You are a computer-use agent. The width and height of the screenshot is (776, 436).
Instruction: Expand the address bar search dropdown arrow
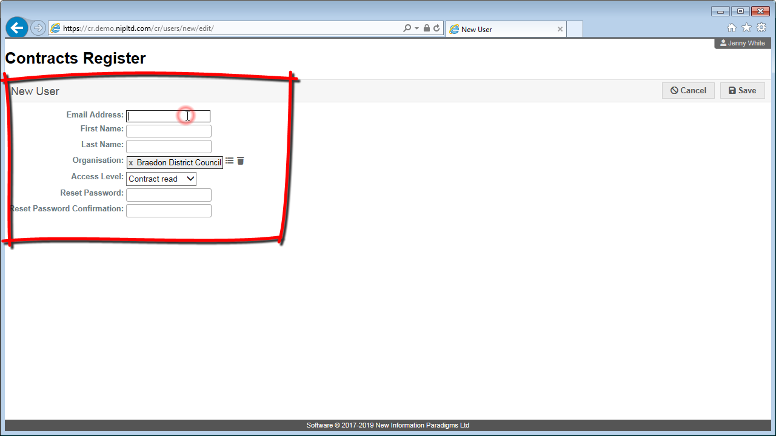click(x=416, y=28)
